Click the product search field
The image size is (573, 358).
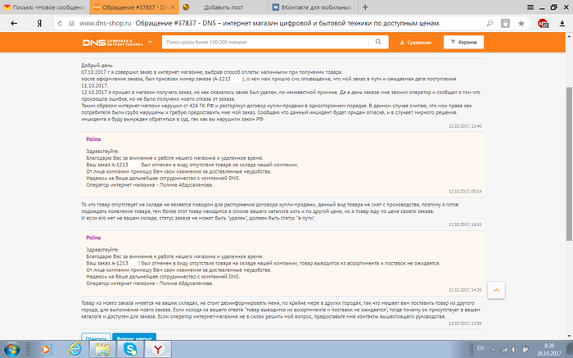pyautogui.click(x=266, y=42)
